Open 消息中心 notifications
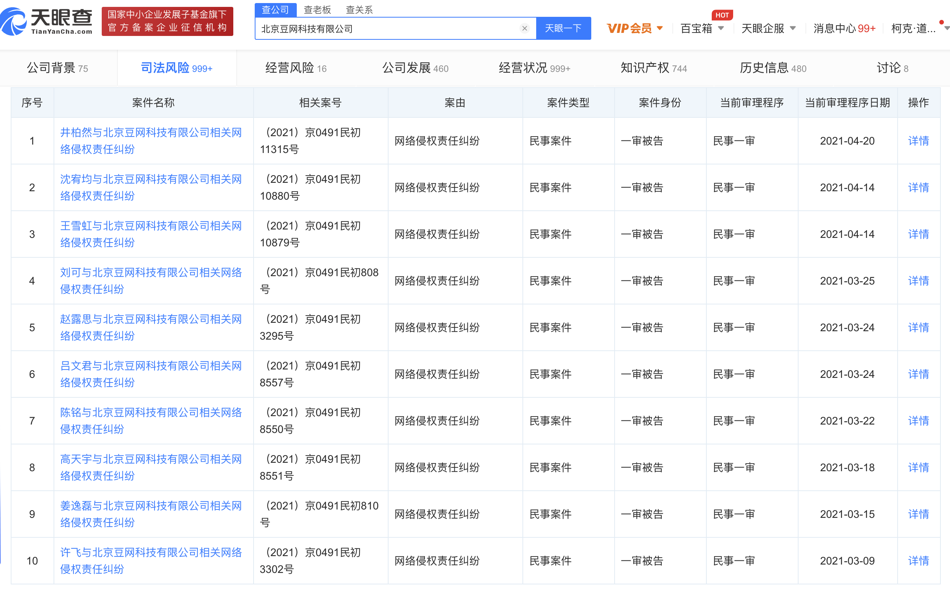This screenshot has height=589, width=950. 844,28
